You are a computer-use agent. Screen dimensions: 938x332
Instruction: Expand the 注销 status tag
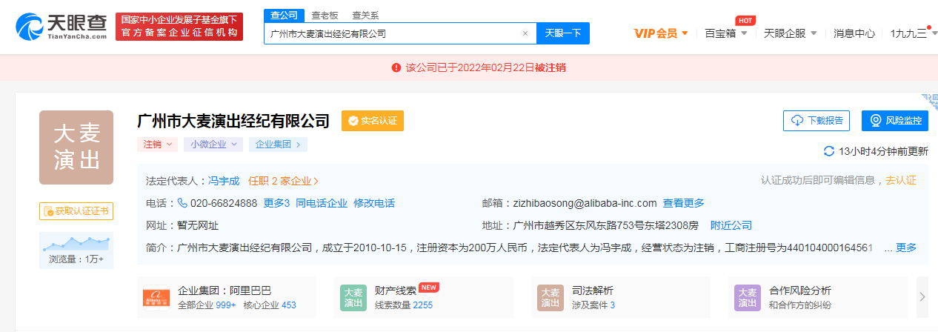pos(157,145)
